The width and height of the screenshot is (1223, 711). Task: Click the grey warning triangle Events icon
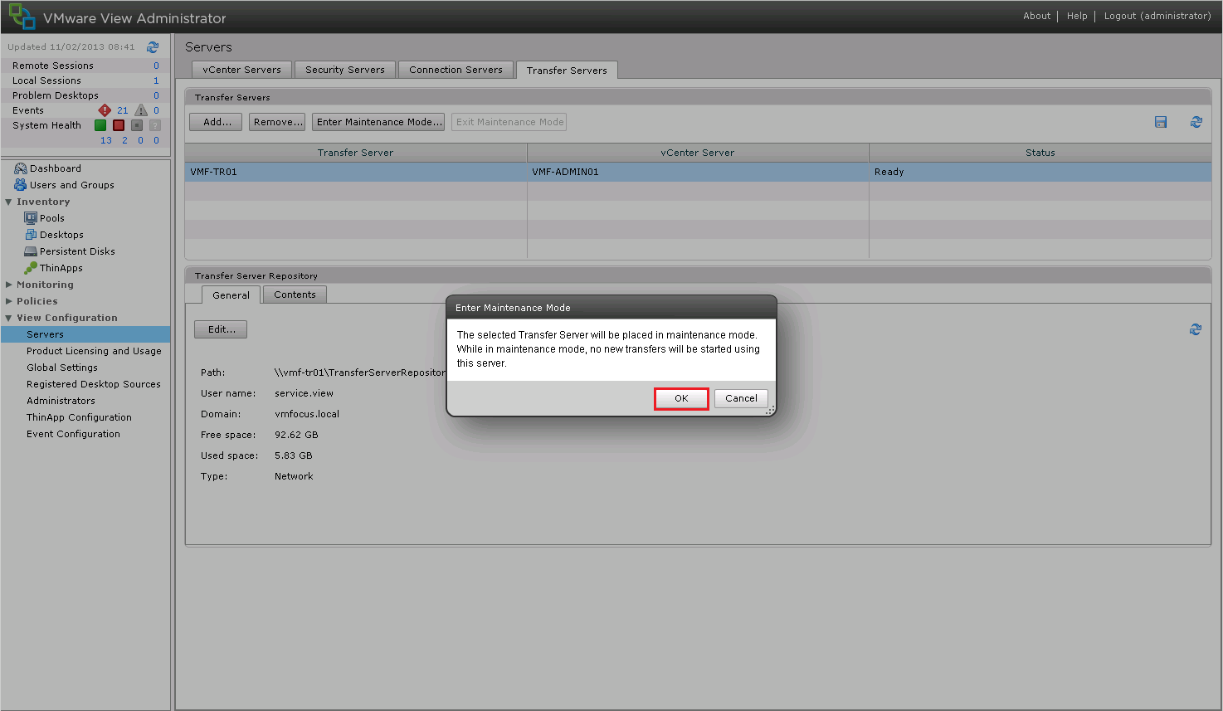[141, 110]
